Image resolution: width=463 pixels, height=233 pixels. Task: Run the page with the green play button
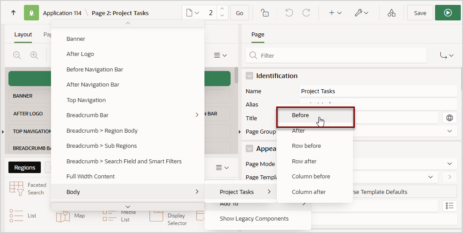tap(447, 13)
